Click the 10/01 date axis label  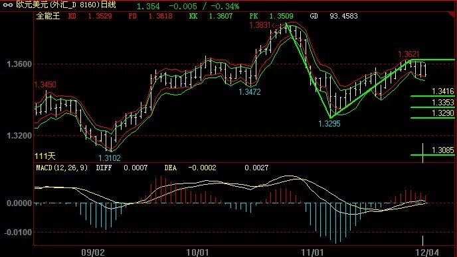[x=197, y=252]
